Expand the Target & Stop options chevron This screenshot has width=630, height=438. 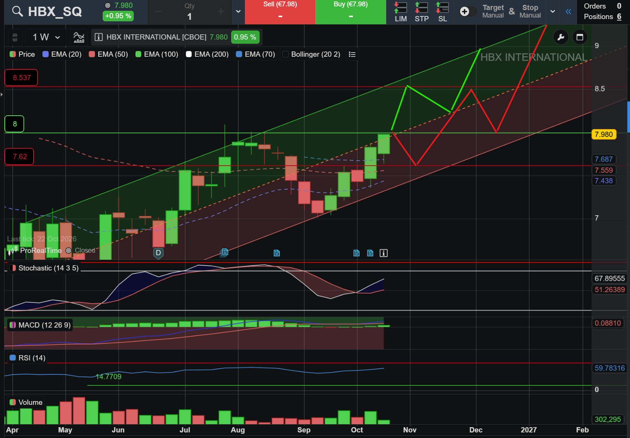coord(553,12)
